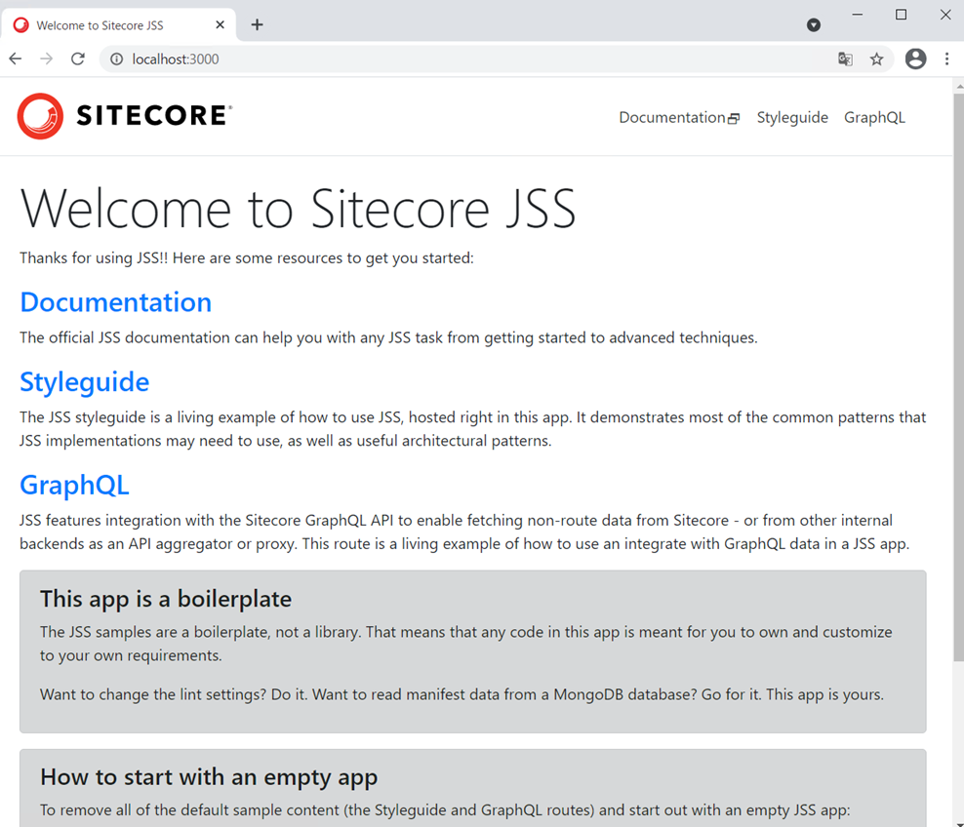Image resolution: width=964 pixels, height=827 pixels.
Task: Open the translate page icon
Action: click(845, 59)
